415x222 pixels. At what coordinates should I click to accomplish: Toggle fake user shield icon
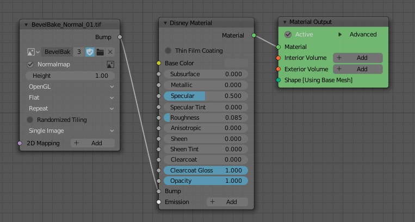[x=90, y=52]
